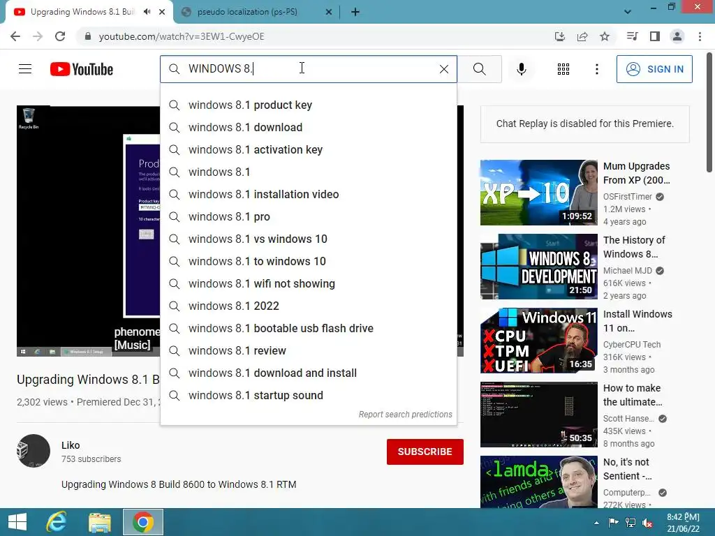Select suggestion windows 8.1 download
This screenshot has height=536, width=715.
(x=308, y=128)
